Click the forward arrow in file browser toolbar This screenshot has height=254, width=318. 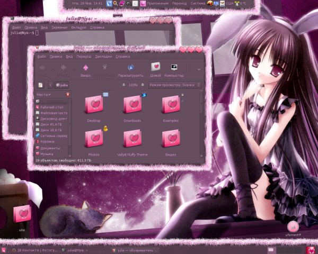(x=63, y=68)
